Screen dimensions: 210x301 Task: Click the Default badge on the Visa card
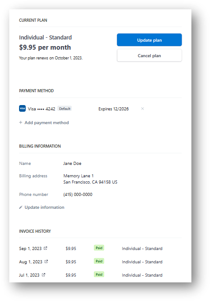(65, 109)
